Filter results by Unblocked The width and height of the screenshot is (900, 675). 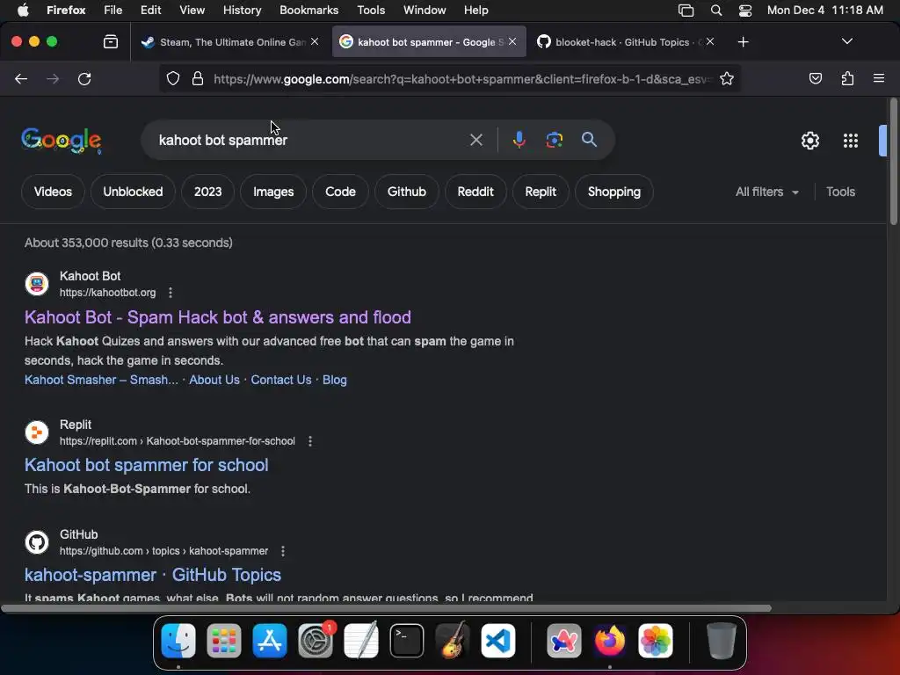tap(133, 192)
